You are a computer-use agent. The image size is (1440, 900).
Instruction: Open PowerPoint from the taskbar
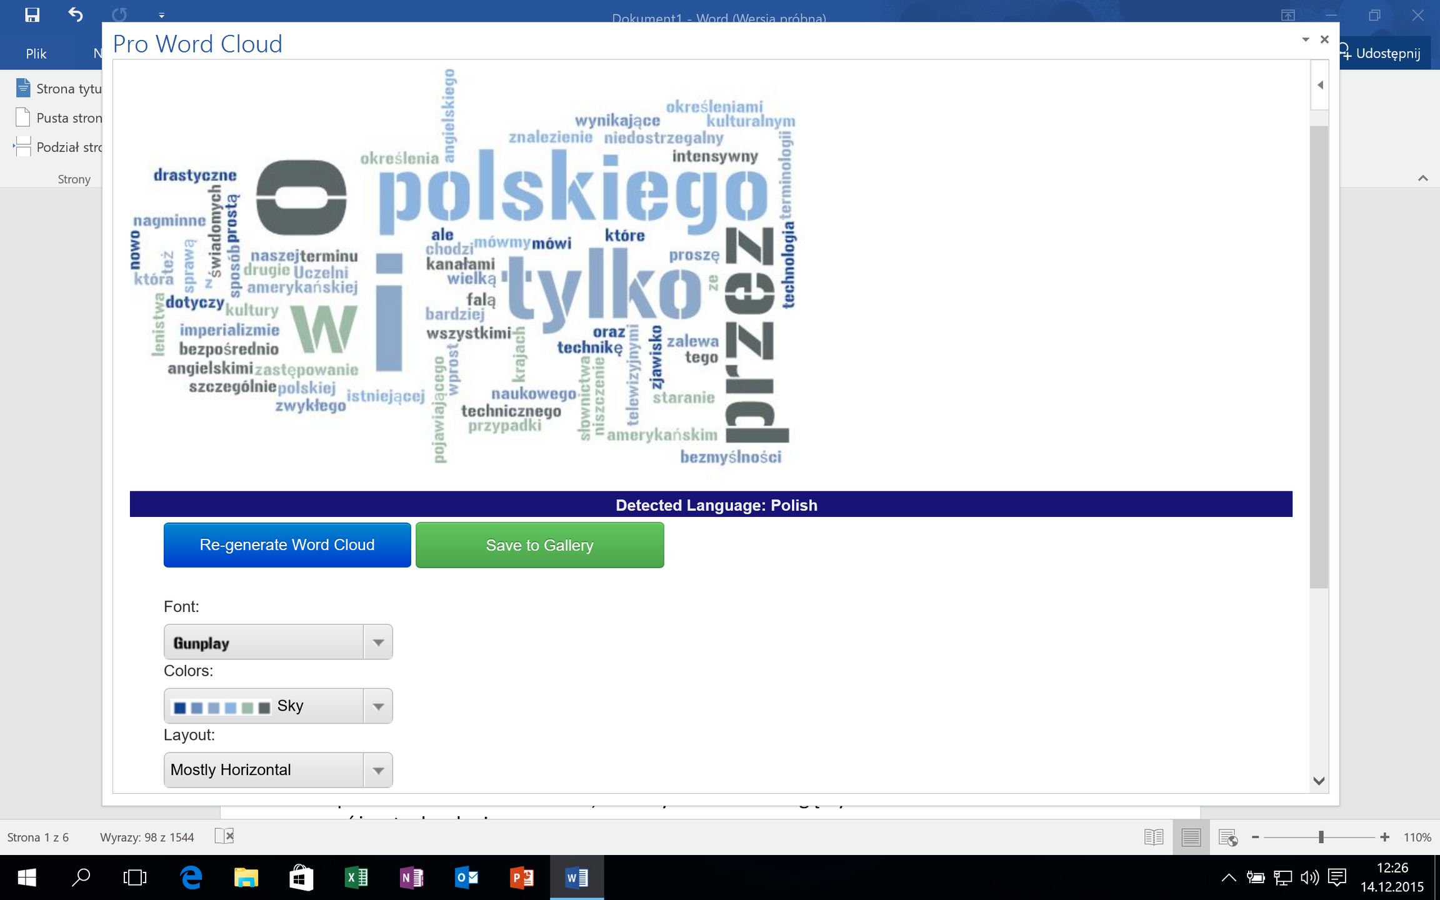coord(522,877)
